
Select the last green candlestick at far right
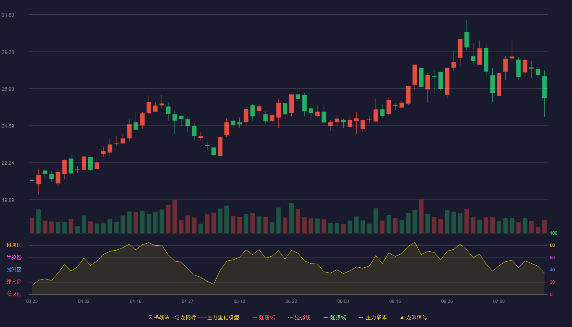tap(544, 87)
